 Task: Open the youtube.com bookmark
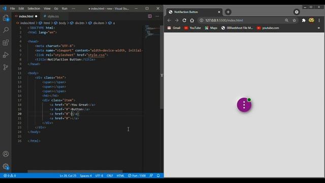point(268,28)
